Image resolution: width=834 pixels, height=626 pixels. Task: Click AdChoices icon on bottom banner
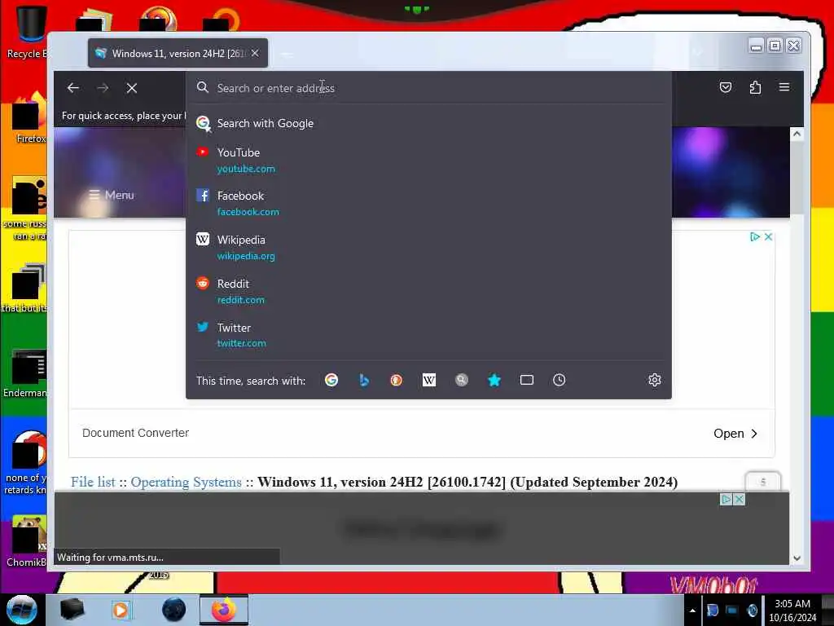click(726, 500)
